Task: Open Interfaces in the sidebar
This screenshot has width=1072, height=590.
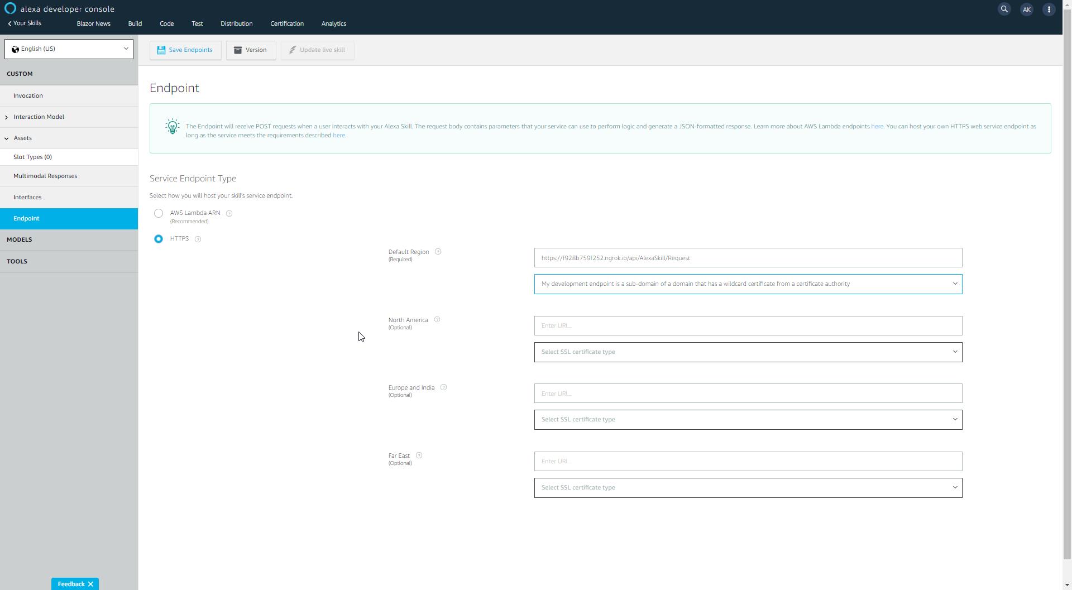Action: point(69,198)
